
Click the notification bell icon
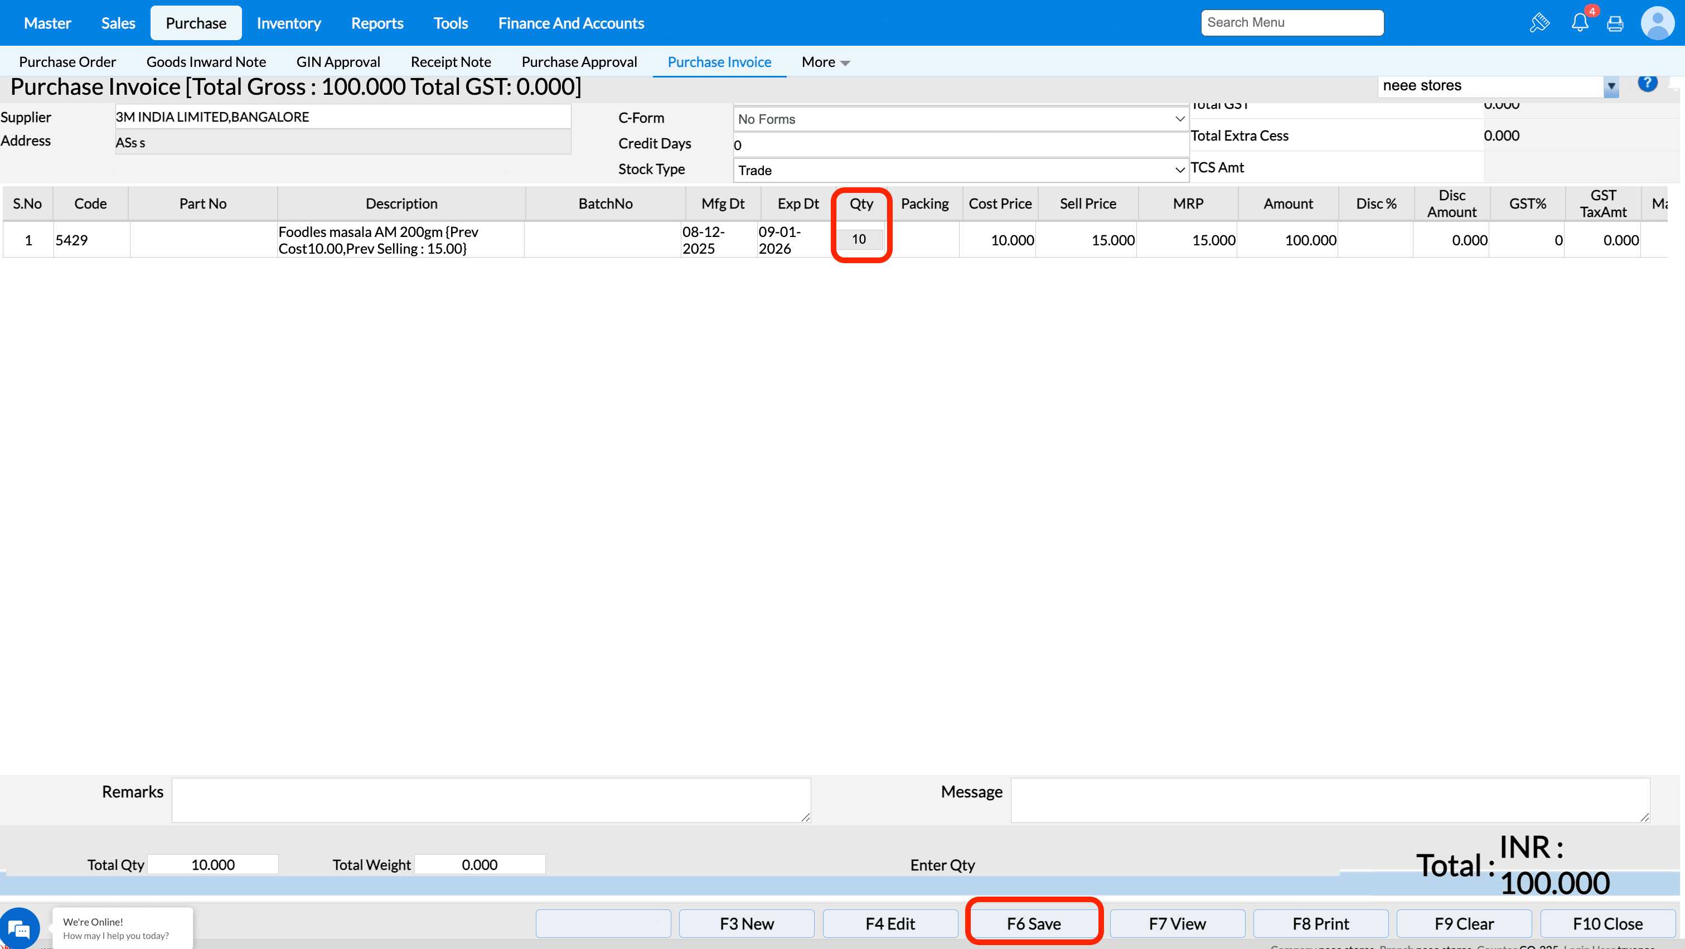pyautogui.click(x=1579, y=23)
